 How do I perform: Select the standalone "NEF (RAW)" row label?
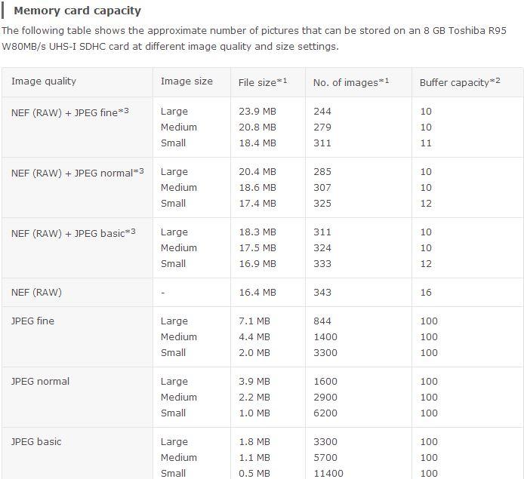[x=36, y=292]
